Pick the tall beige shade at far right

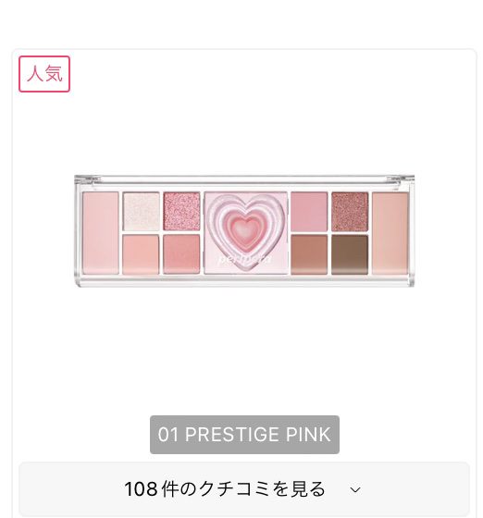pos(390,233)
